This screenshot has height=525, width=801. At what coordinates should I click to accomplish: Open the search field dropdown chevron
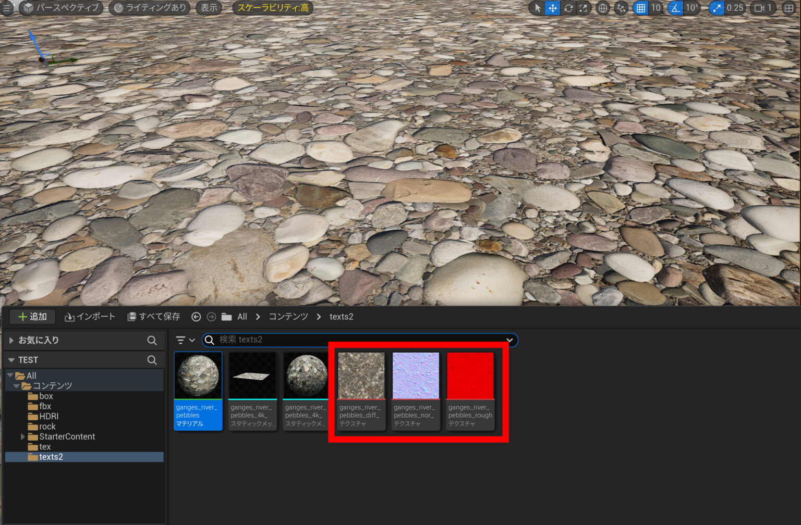coord(509,340)
